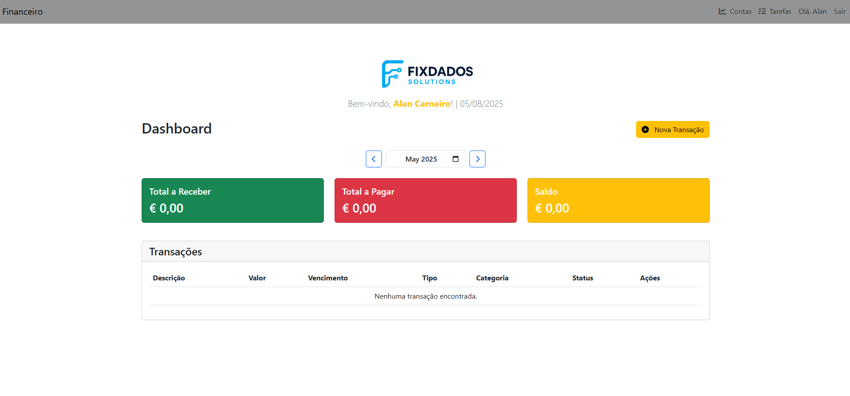This screenshot has width=850, height=396.
Task: Click the Status column header
Action: click(x=583, y=278)
